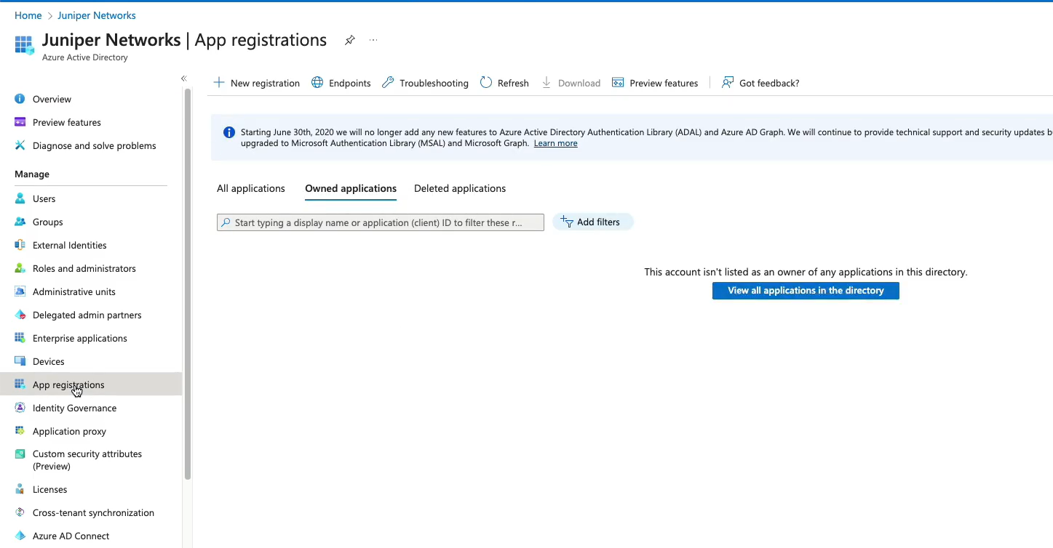Click the blue info icon in the banner
The height and width of the screenshot is (548, 1053).
229,132
